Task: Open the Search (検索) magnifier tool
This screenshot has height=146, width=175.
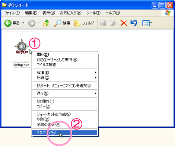Action: point(62,23)
